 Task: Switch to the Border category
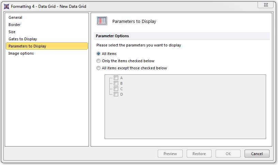(x=15, y=25)
